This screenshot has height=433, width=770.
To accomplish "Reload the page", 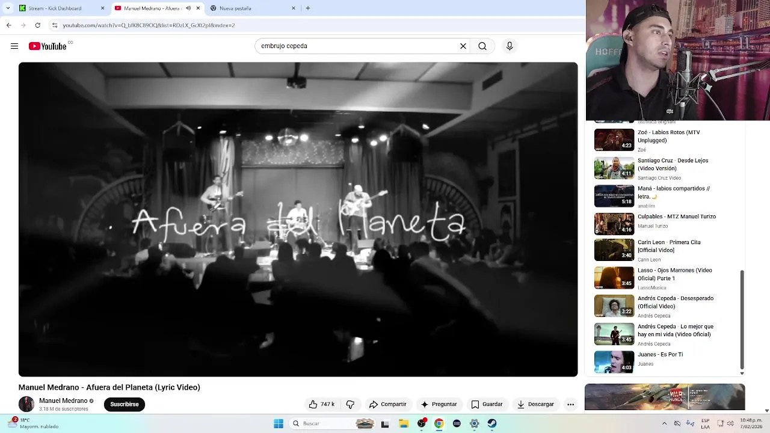I will point(37,25).
